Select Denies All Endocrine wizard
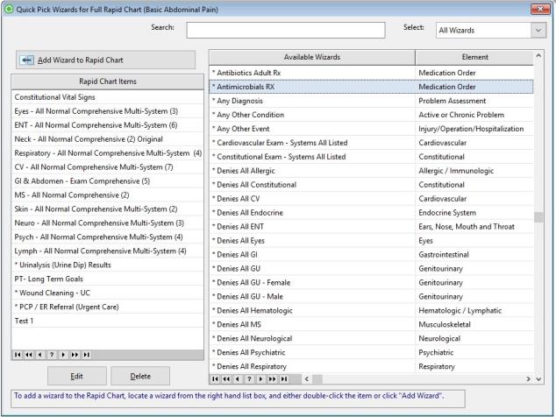Screen dimensions: 556x417 371,213
